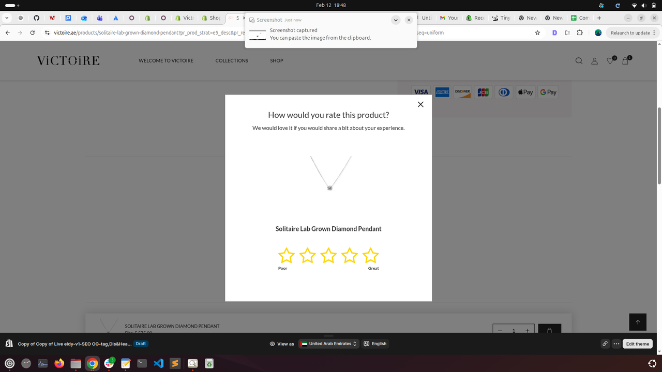This screenshot has width=662, height=372.
Task: Select the second rating star
Action: [307, 255]
